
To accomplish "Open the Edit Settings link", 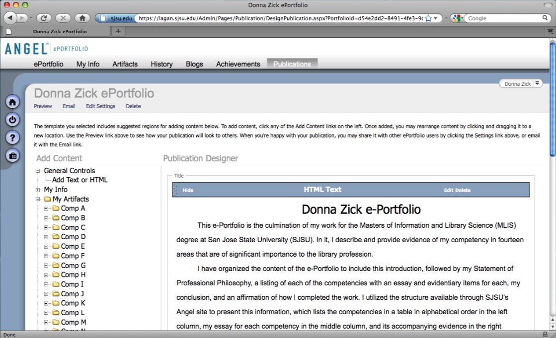I will [100, 106].
